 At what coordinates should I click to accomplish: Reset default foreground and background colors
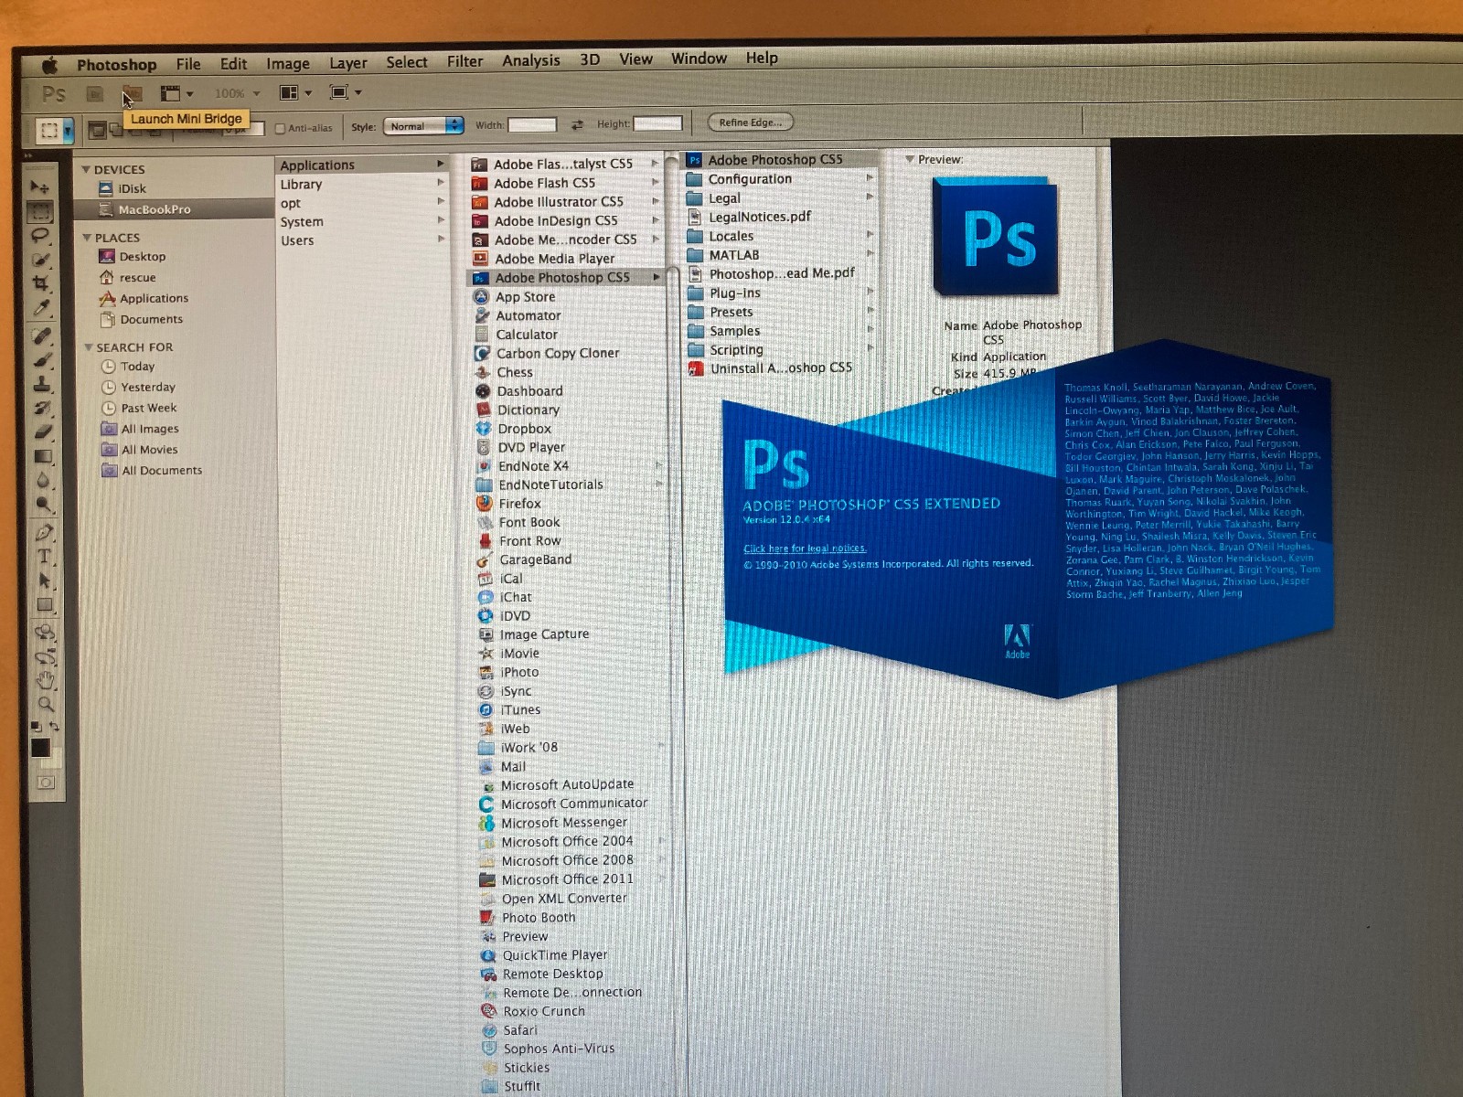click(x=36, y=727)
